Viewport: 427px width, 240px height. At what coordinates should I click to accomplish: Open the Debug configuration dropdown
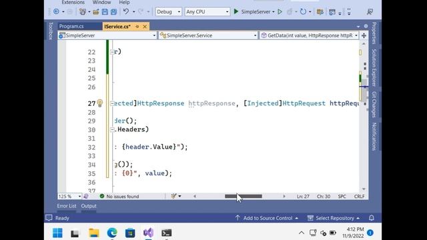168,12
